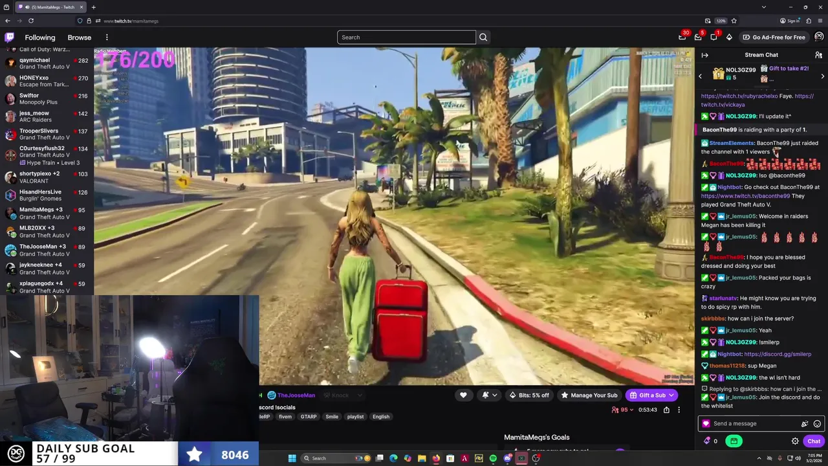Open Windows Start menu
828x466 pixels.
click(292, 458)
